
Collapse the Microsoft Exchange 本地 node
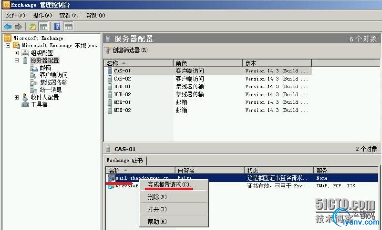pyautogui.click(x=8, y=45)
